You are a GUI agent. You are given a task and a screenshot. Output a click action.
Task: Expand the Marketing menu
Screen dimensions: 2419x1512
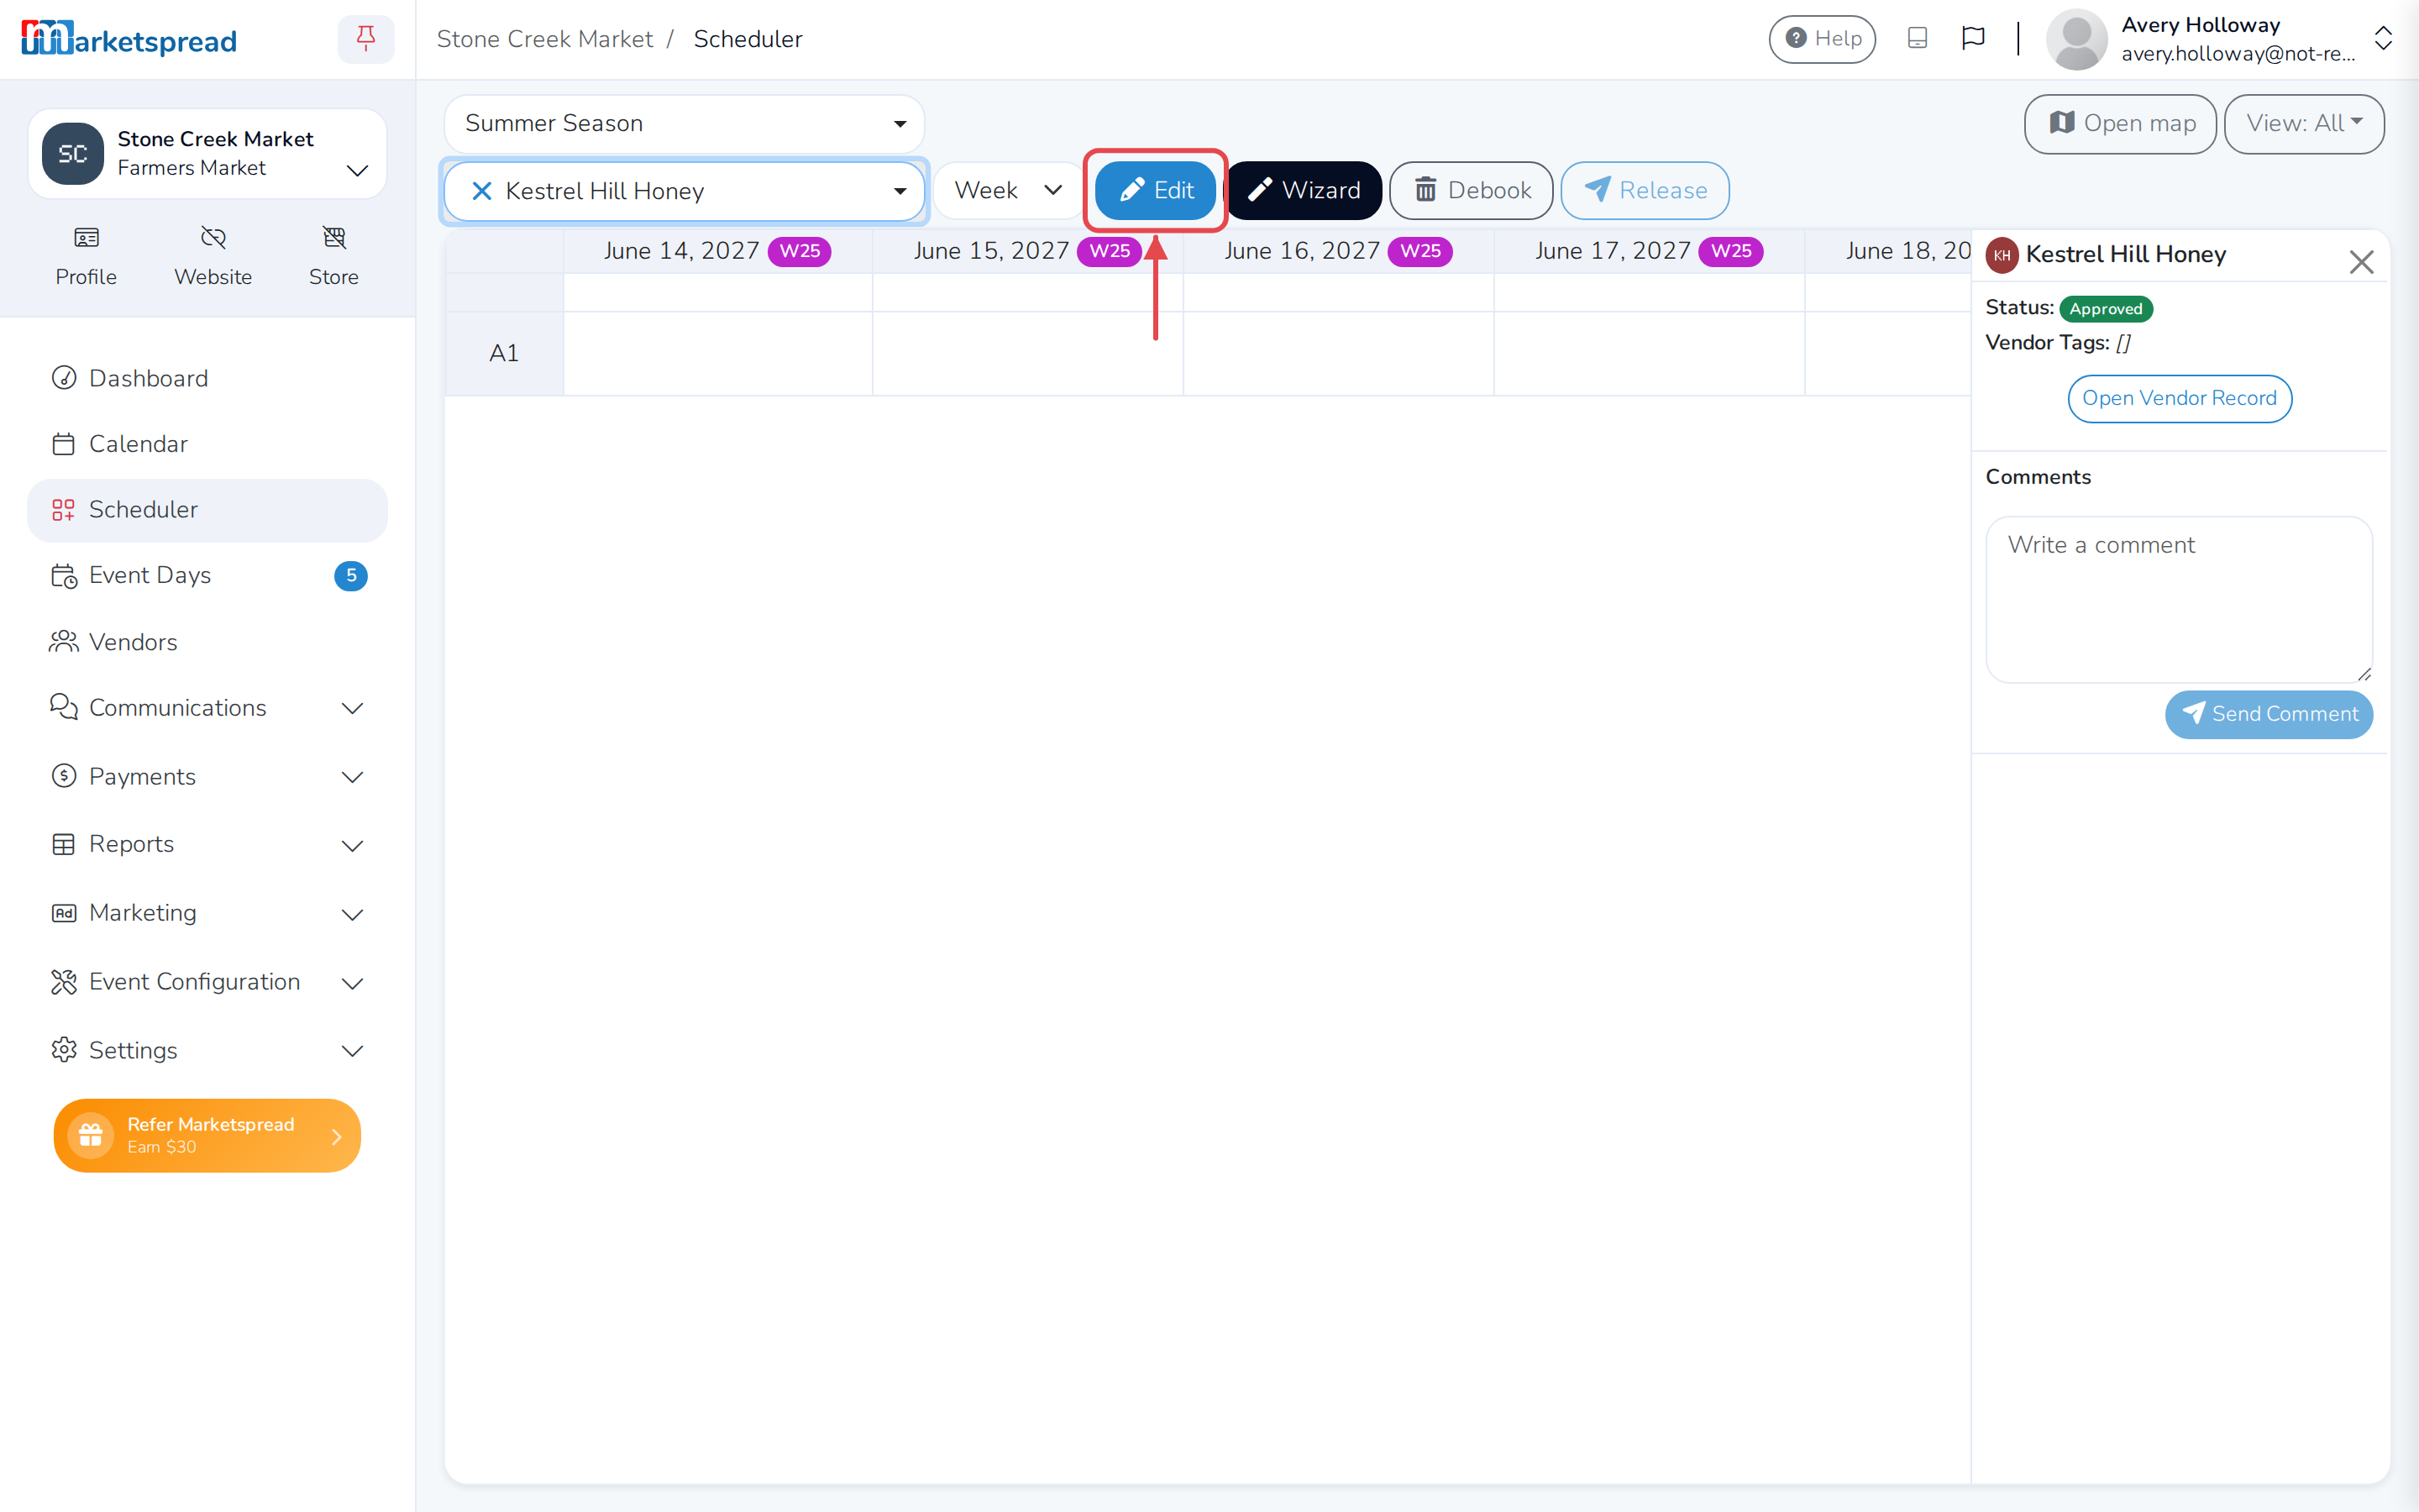[207, 913]
